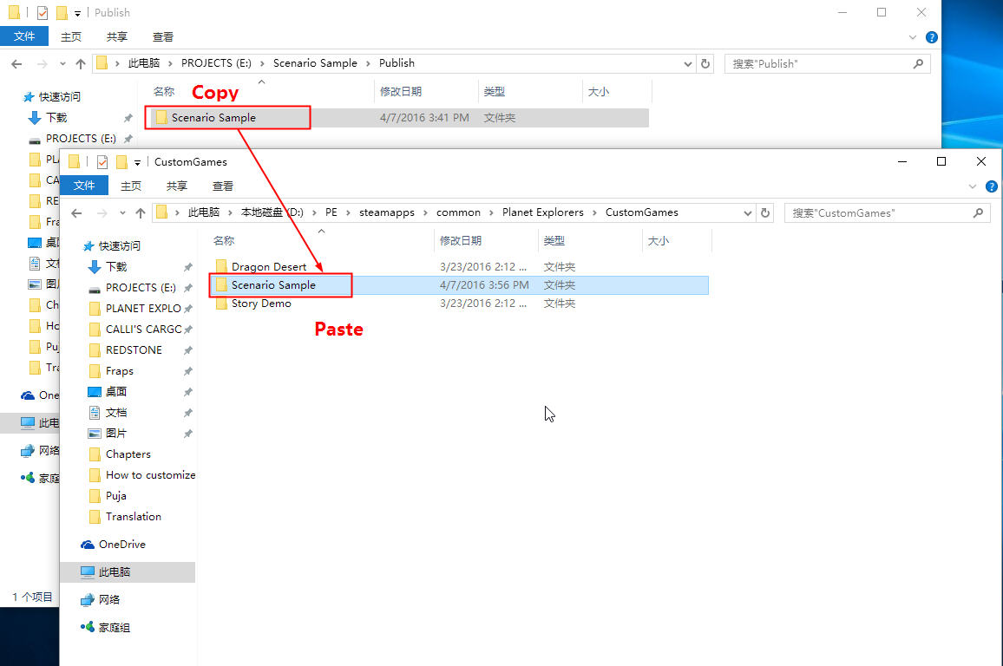Screen dimensions: 1003x666
Task: Sort by 类型 column in CustomGames
Action: pyautogui.click(x=554, y=241)
